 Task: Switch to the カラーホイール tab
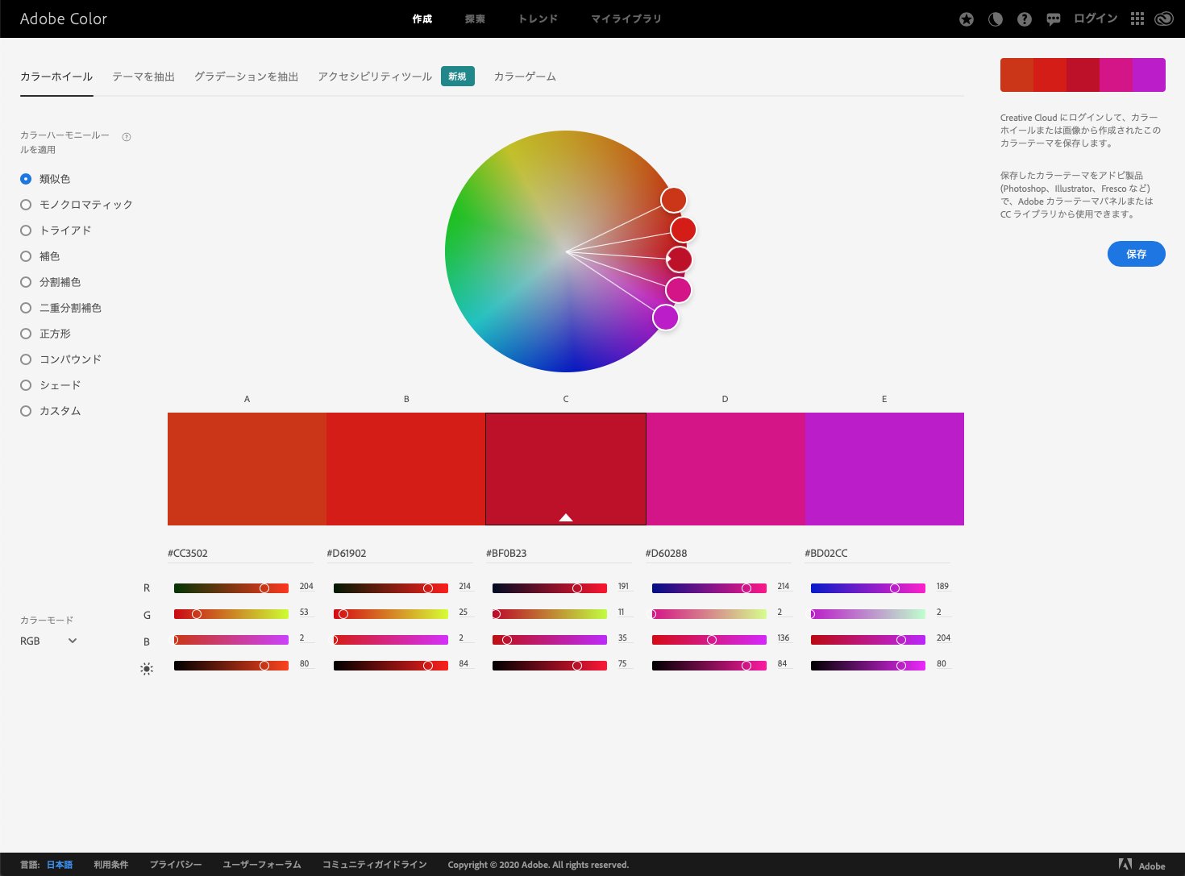(56, 77)
